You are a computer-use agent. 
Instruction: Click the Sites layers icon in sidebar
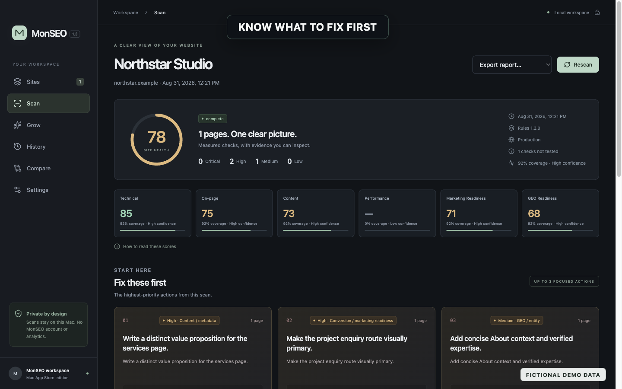(17, 82)
